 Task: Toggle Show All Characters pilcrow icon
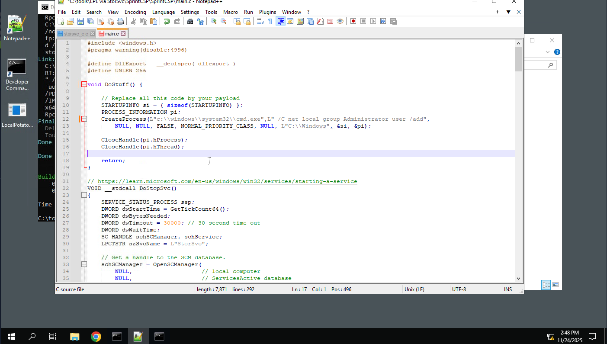point(270,21)
